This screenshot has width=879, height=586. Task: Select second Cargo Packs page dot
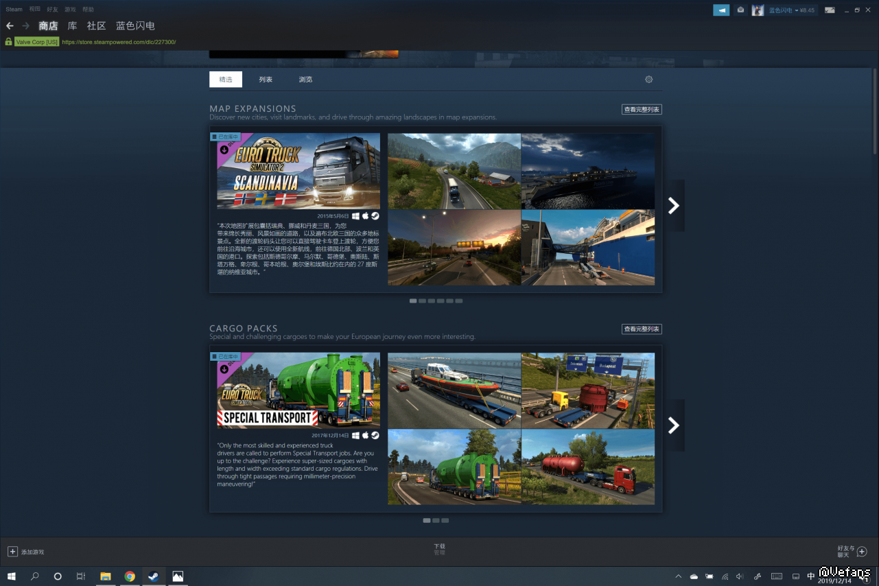click(436, 520)
